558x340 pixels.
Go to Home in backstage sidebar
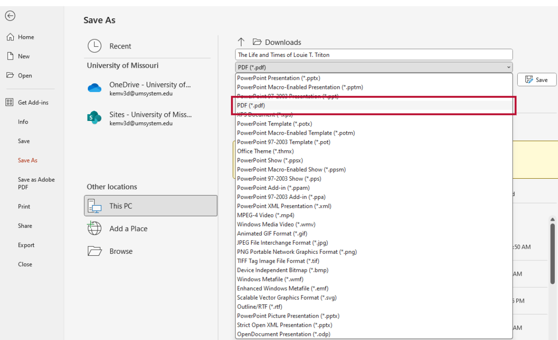[x=20, y=37]
